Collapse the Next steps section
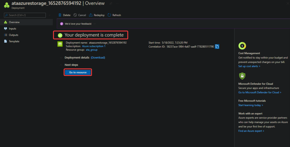Viewport: 290px width, 147px height. [x=61, y=65]
